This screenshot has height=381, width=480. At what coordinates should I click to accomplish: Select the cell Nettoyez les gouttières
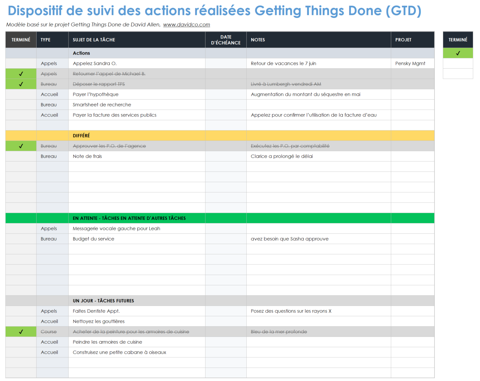[137, 322]
